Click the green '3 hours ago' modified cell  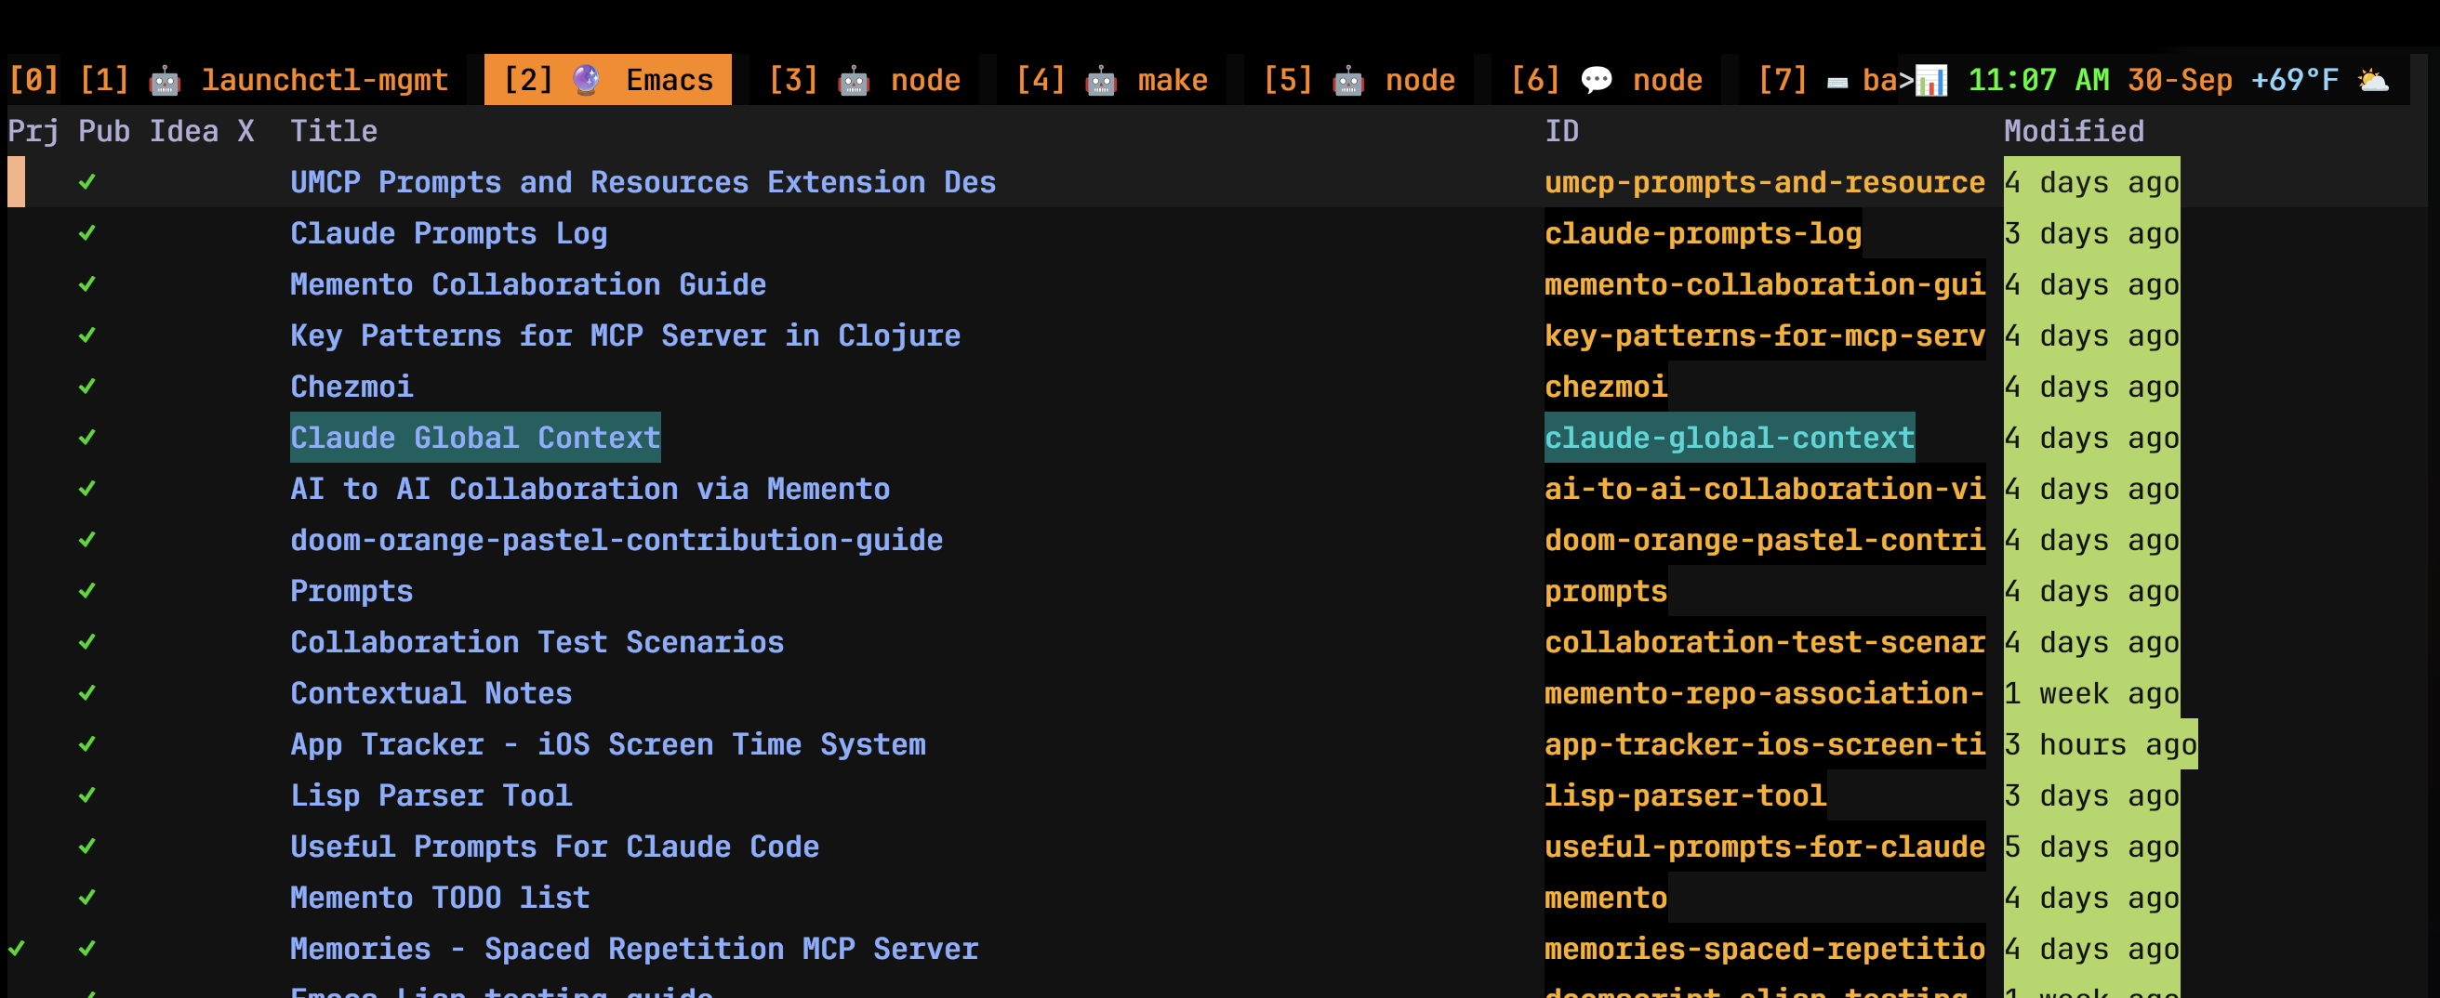tap(2100, 744)
